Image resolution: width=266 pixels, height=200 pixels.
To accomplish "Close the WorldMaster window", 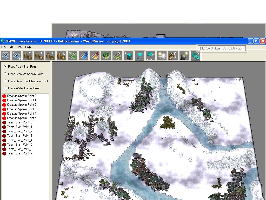I will 263,41.
